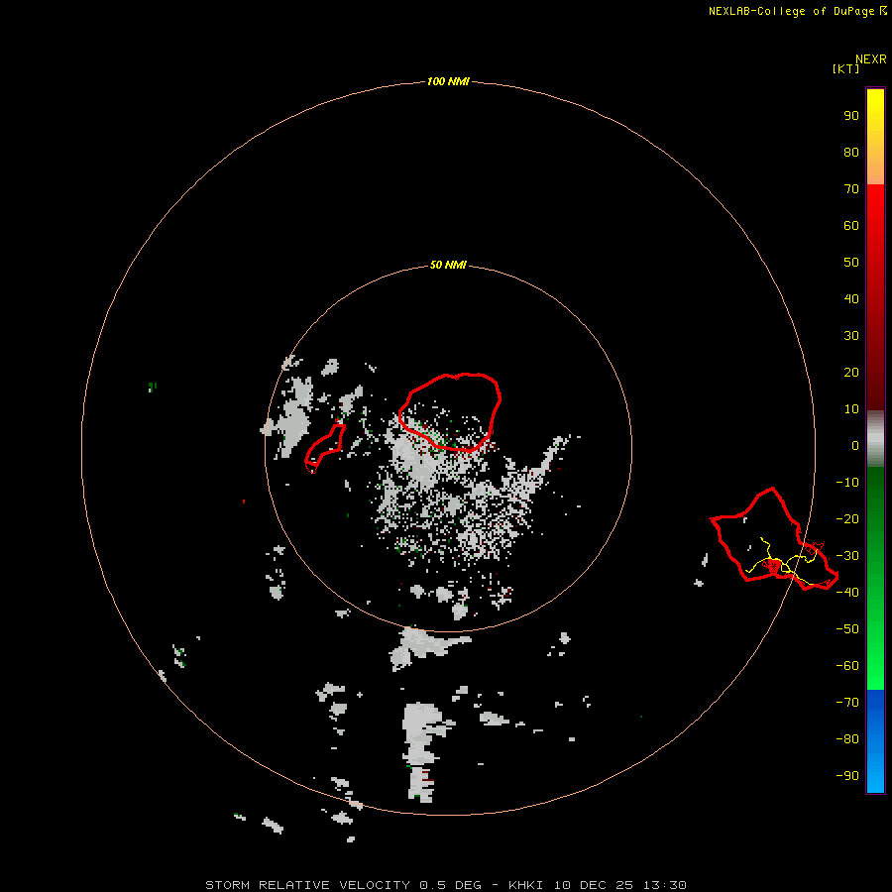Viewport: 892px width, 892px height.
Task: Click the positive "30" scale value
Action: click(x=851, y=336)
